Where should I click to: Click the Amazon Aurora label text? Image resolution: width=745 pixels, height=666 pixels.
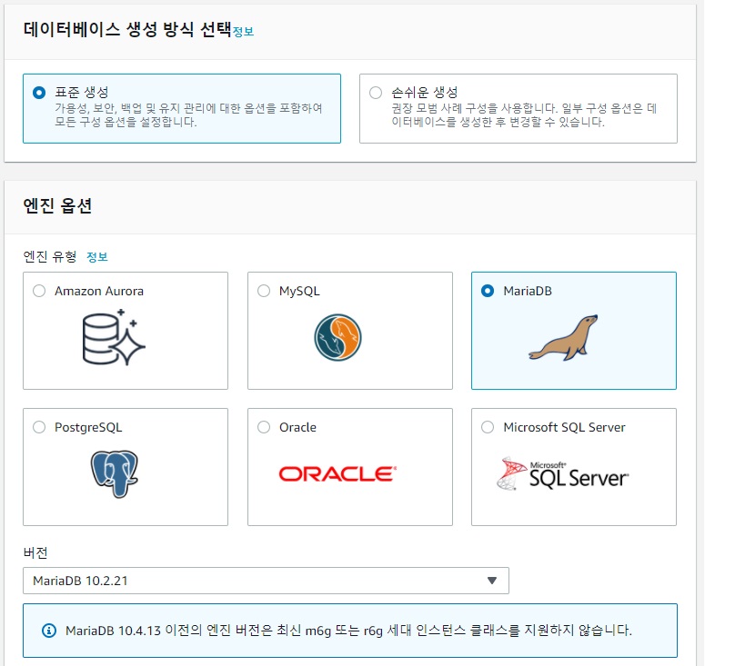[x=99, y=291]
